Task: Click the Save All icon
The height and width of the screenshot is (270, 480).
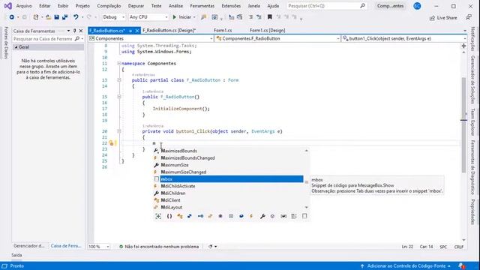Action: (65, 17)
